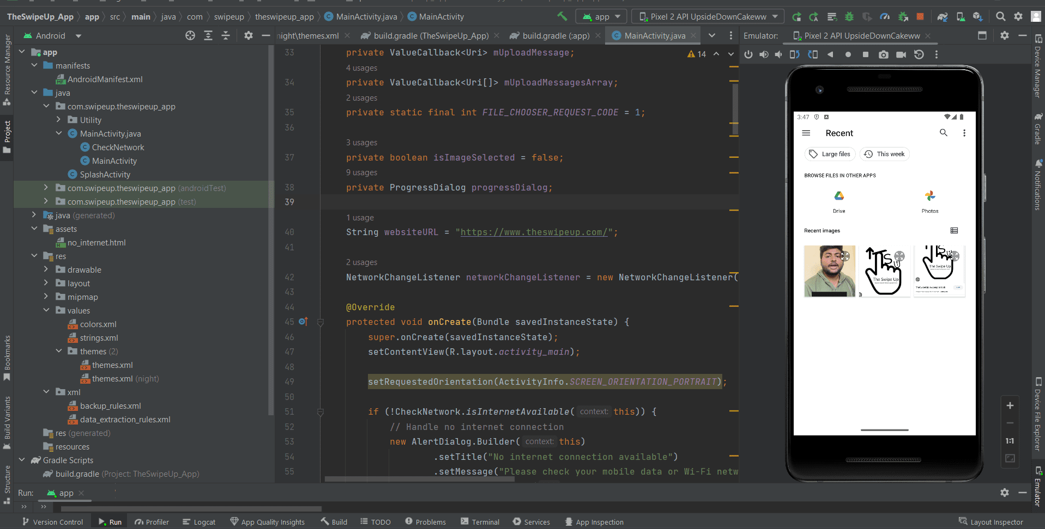This screenshot has height=529, width=1045.
Task: Click the Sync Project with Gradle Files icon
Action: (942, 16)
